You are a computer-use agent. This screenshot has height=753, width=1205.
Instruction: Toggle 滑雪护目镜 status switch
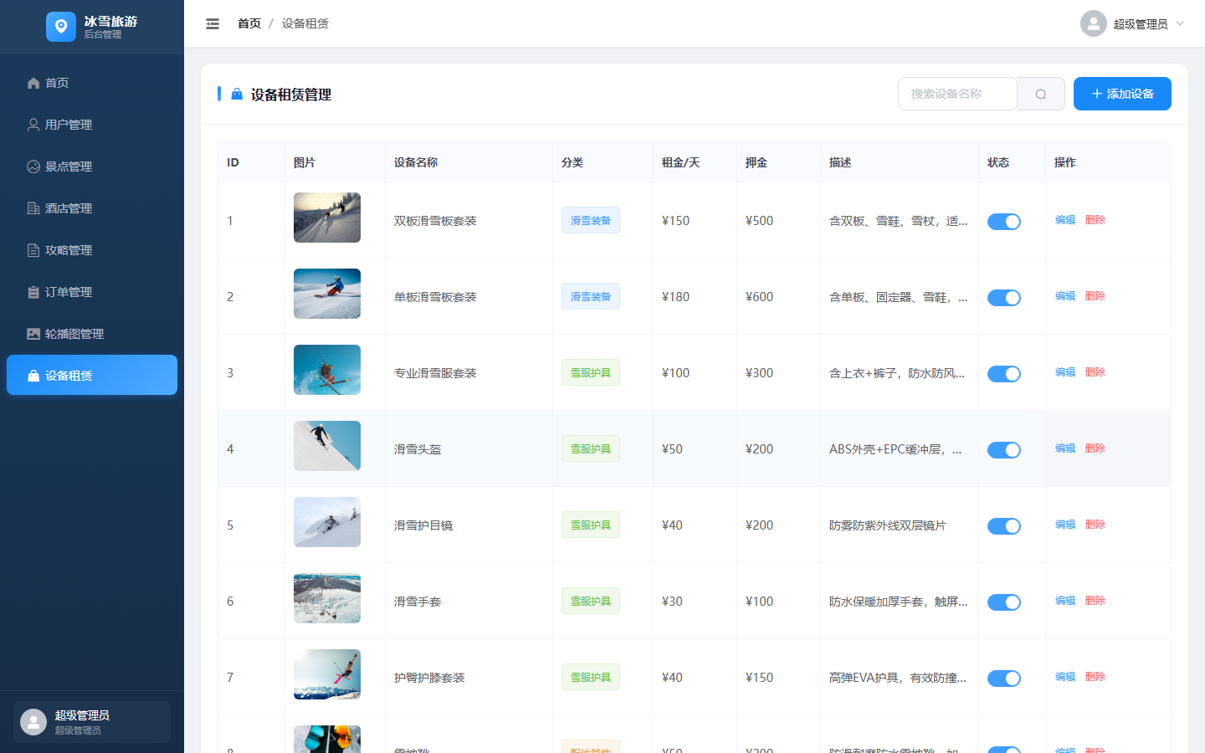[x=1004, y=526]
